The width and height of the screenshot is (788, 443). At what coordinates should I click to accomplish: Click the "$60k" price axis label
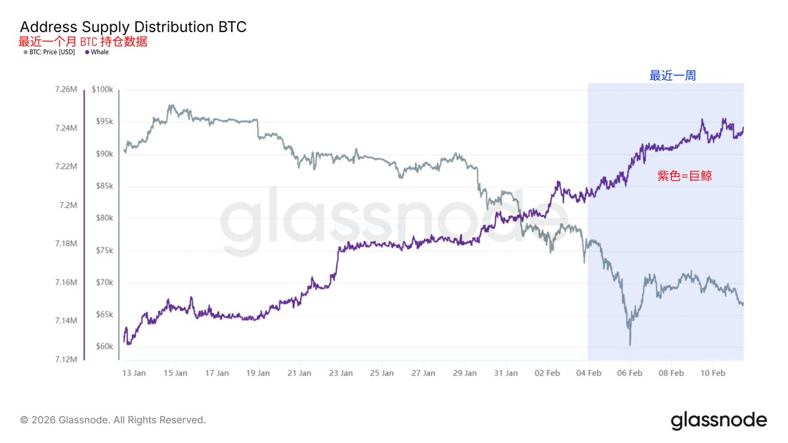click(104, 347)
